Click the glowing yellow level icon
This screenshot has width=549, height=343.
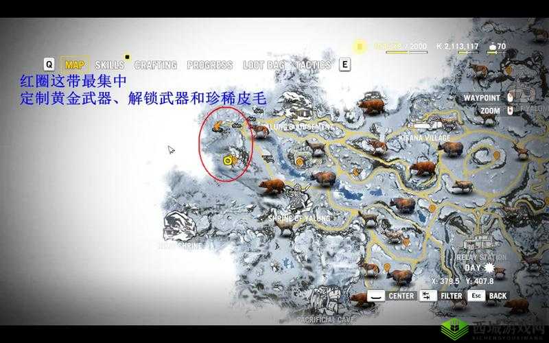point(359,46)
